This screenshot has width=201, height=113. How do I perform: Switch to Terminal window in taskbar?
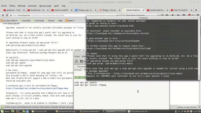pos(114,111)
